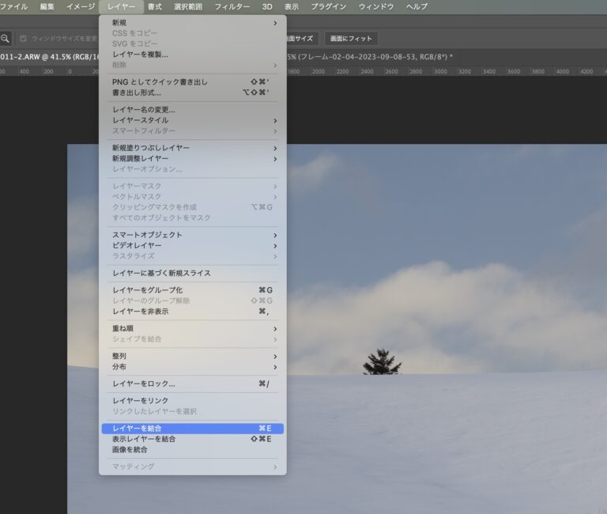Choose レイヤーをグループ化 menu item
This screenshot has height=514, width=607.
click(x=147, y=290)
